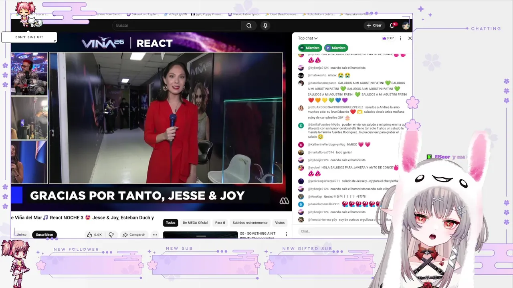Click the green m Miembro chip

click(x=310, y=48)
